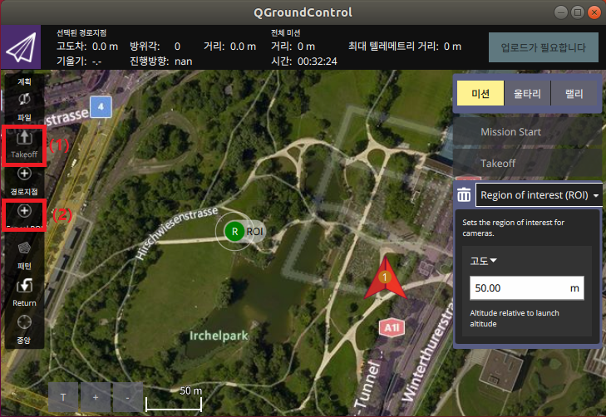The width and height of the screenshot is (606, 417).
Task: Zoom in with the map + button
Action: [x=96, y=397]
